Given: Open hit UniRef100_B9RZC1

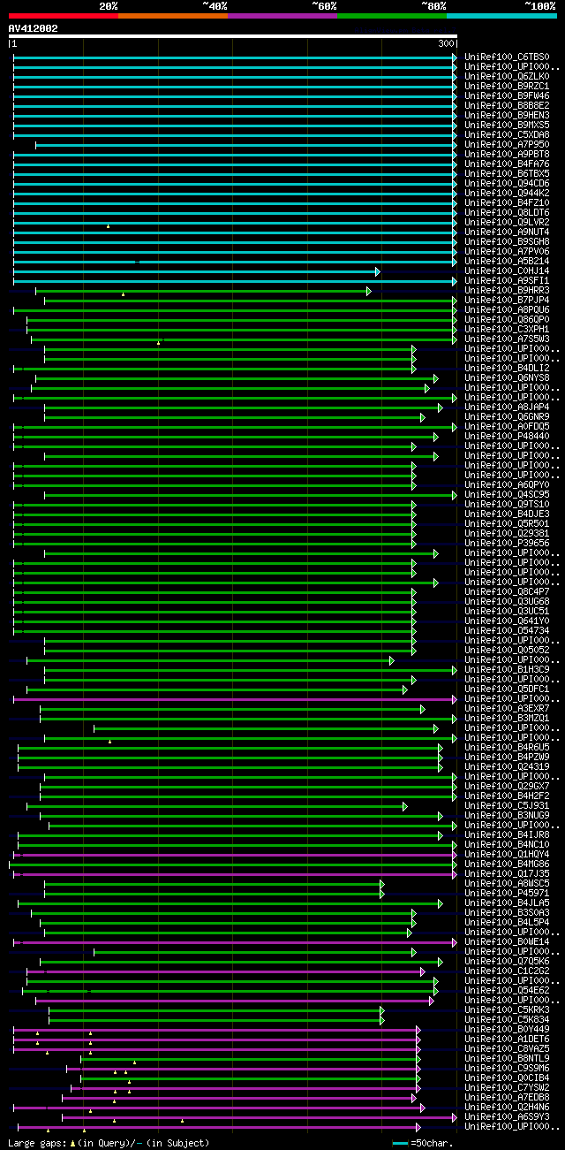Looking at the screenshot, I should point(507,87).
